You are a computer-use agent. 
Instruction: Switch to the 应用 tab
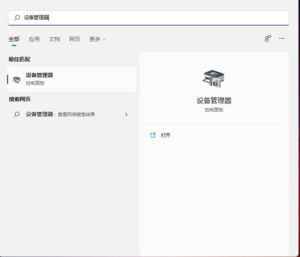[x=34, y=39]
